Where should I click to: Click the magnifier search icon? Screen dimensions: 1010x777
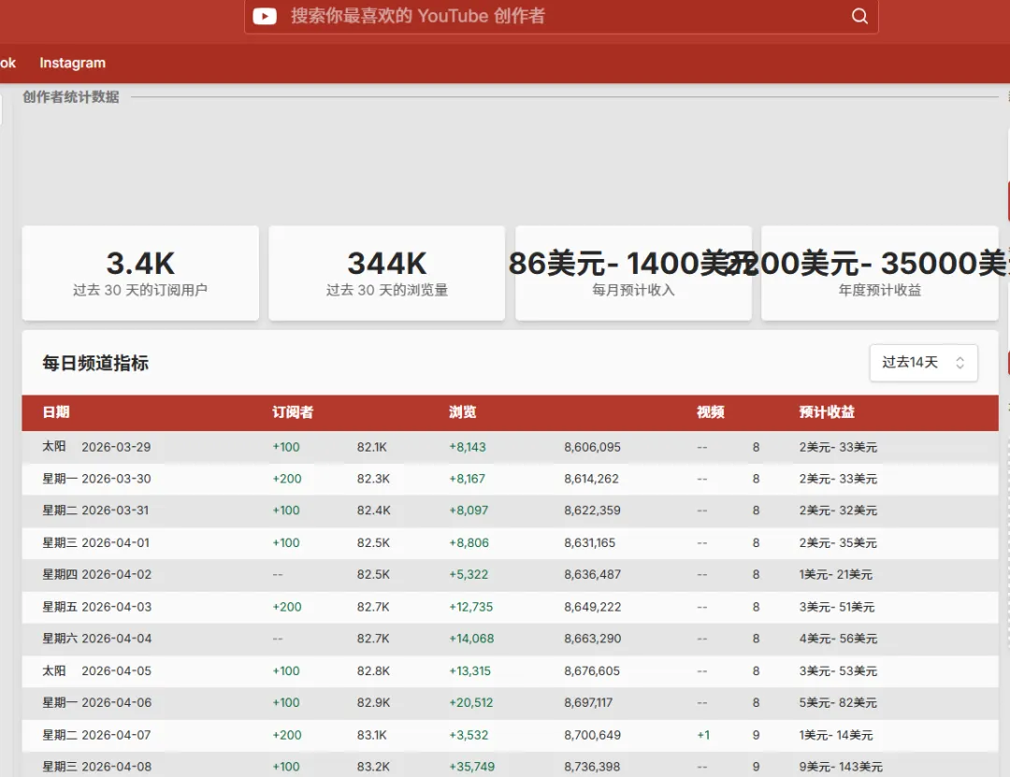[x=859, y=16]
